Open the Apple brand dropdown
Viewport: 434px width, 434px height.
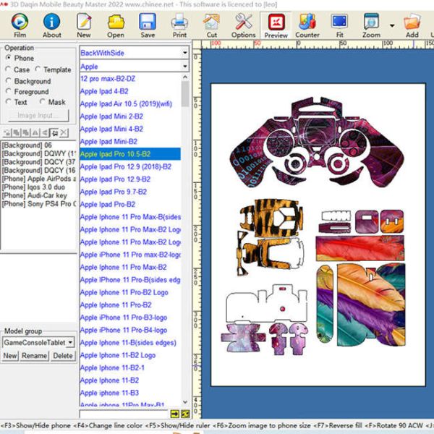tap(184, 67)
